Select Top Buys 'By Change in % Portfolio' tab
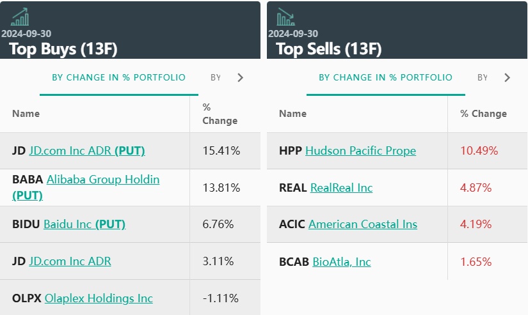 point(118,78)
